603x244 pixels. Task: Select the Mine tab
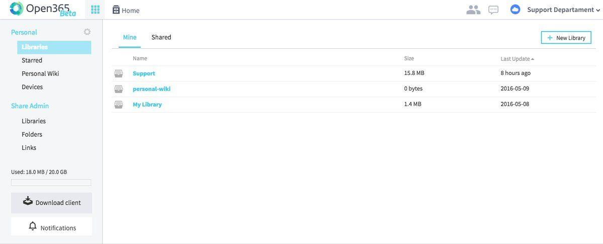130,37
